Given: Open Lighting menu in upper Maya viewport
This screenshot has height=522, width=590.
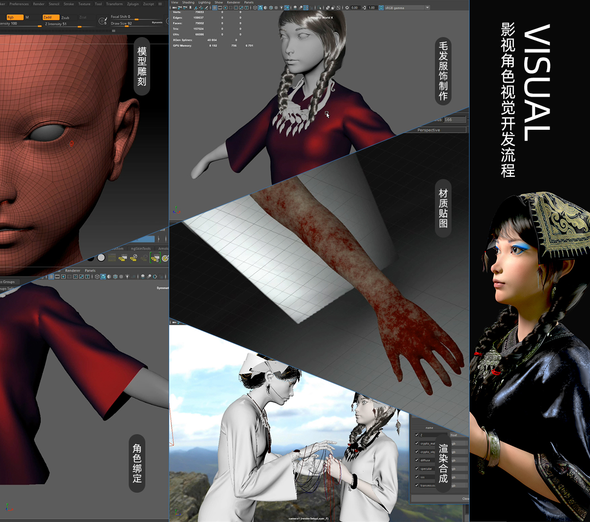Looking at the screenshot, I should (x=204, y=2).
